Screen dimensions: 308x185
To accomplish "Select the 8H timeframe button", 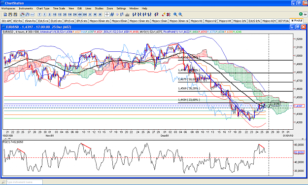I will (x=85, y=14).
